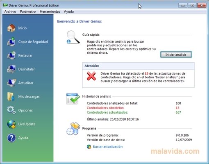Open the Herramientas menu

point(50,11)
